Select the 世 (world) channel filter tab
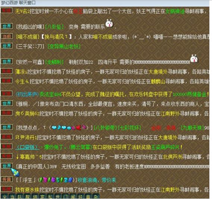Image resolution: width=212 pixels, height=199 pixels. click(57, 196)
